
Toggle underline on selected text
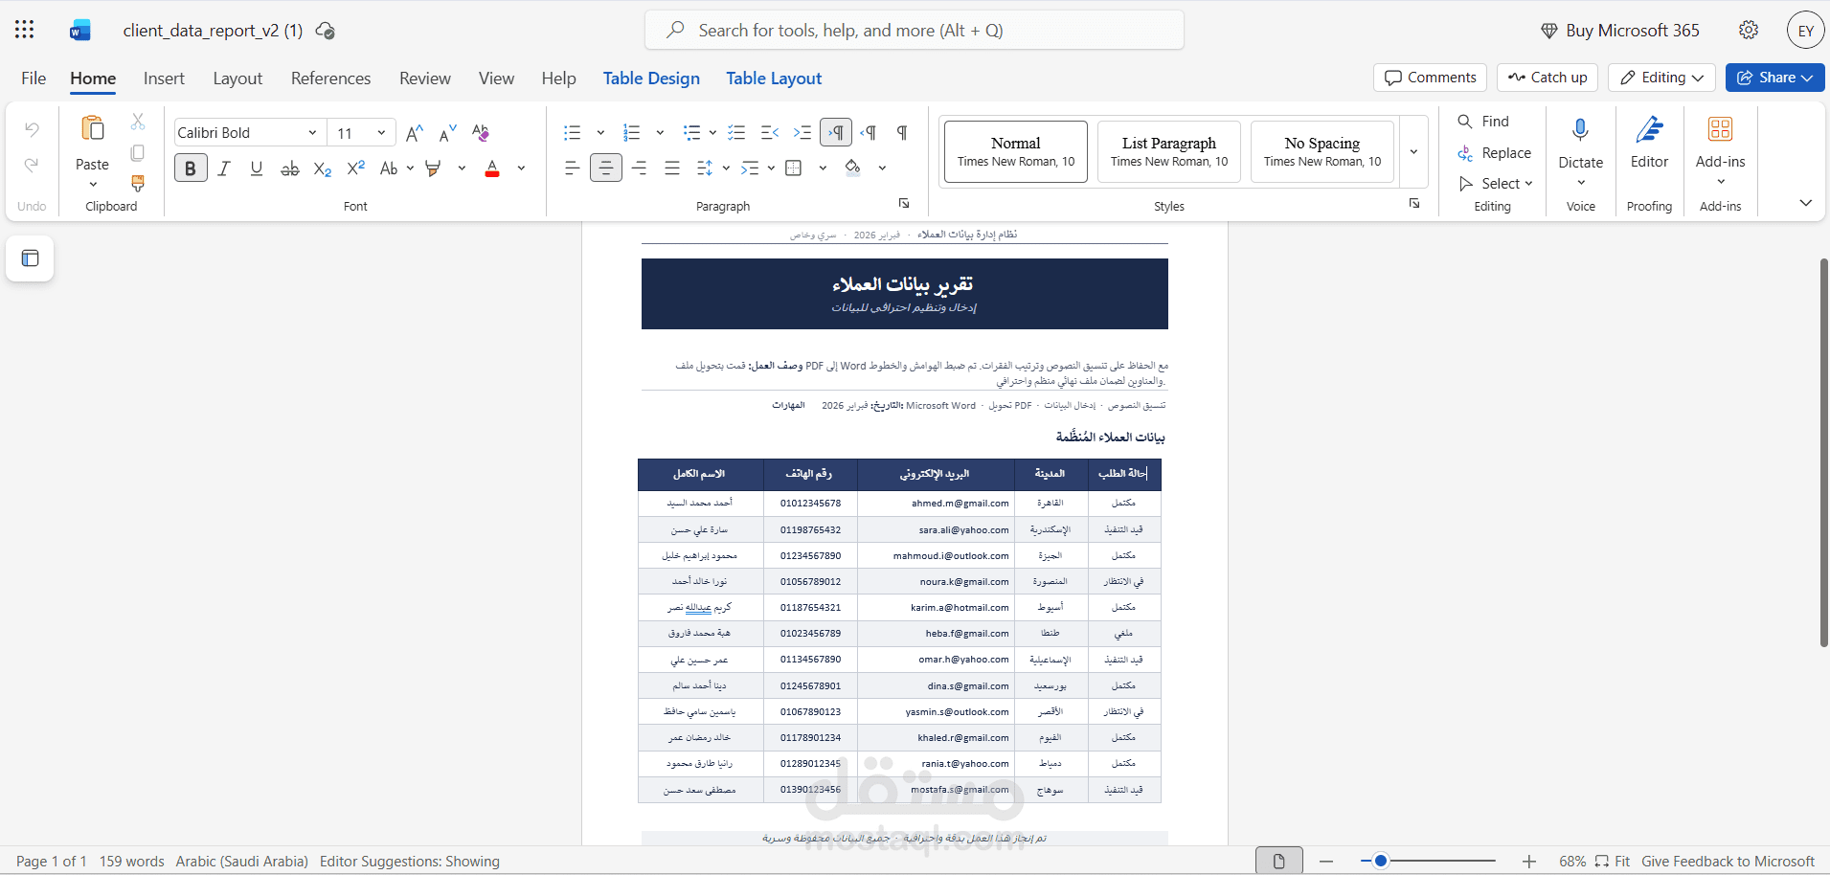coord(256,168)
